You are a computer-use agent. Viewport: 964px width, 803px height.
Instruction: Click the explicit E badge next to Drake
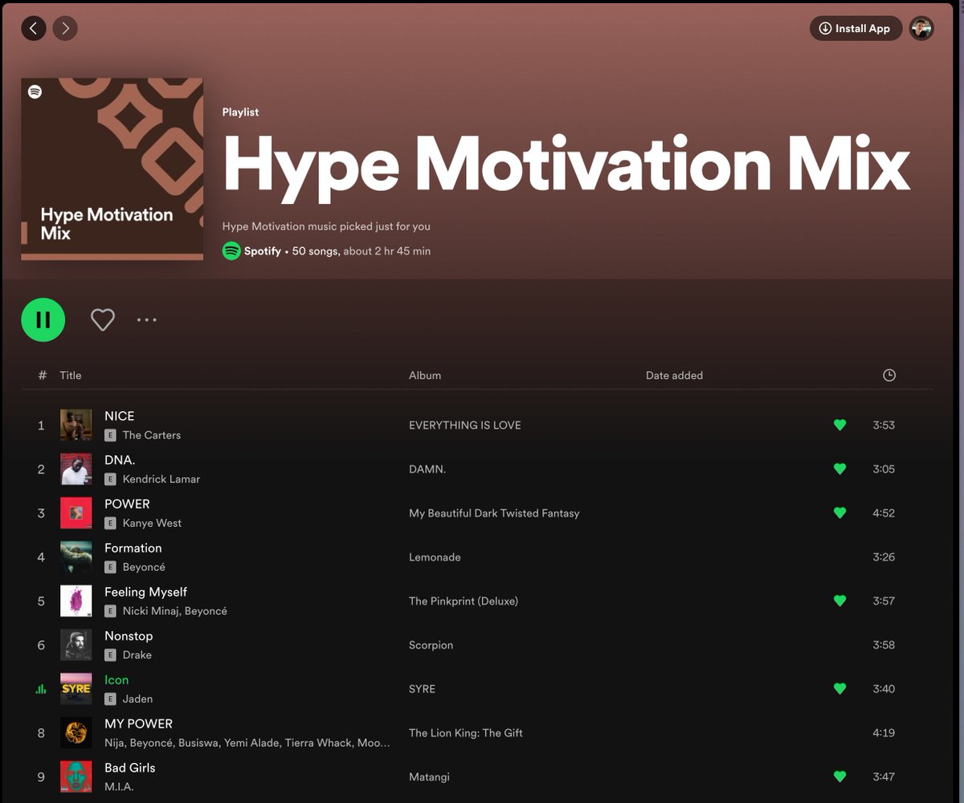click(111, 655)
